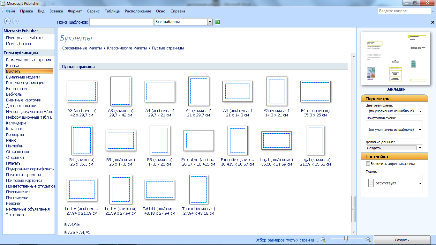436x245 pixels.
Task: Follow the 'Классические макеты' link
Action: pyautogui.click(x=127, y=48)
